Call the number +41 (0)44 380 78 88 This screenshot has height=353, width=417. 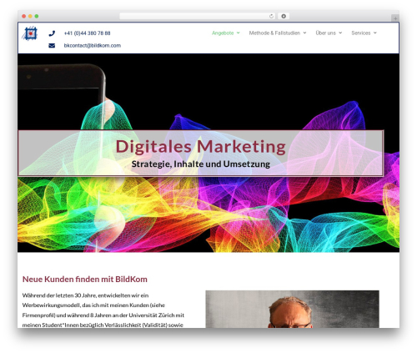pos(87,33)
